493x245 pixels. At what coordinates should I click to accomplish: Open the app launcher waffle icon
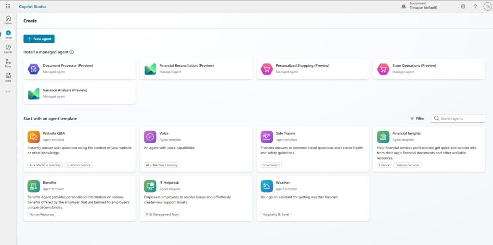pyautogui.click(x=8, y=6)
